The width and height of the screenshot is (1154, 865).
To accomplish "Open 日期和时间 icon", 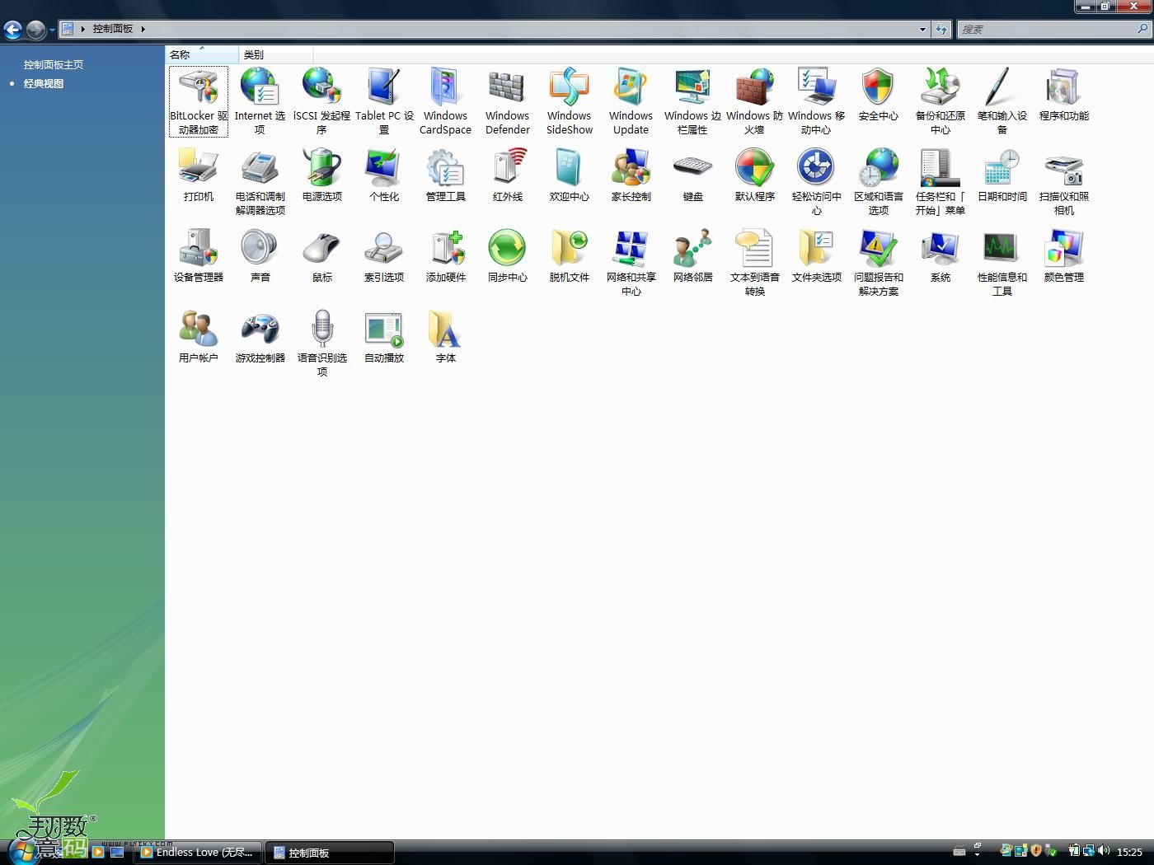I will (x=1002, y=168).
